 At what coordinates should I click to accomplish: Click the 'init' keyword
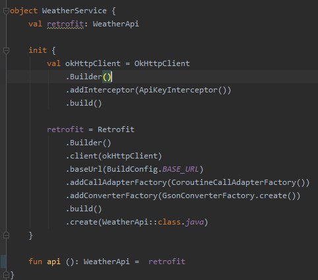[38, 50]
